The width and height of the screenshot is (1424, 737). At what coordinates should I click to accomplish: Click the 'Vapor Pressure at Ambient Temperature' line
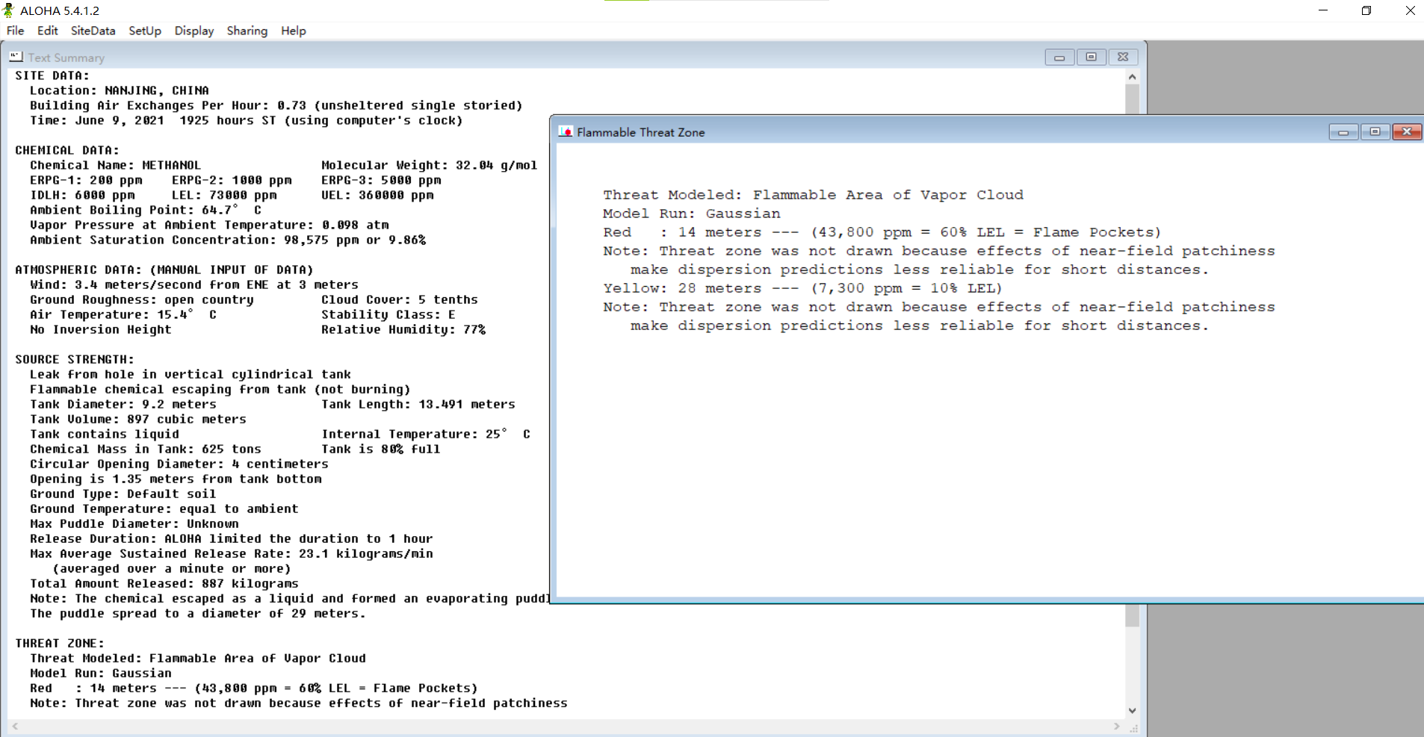tap(209, 225)
